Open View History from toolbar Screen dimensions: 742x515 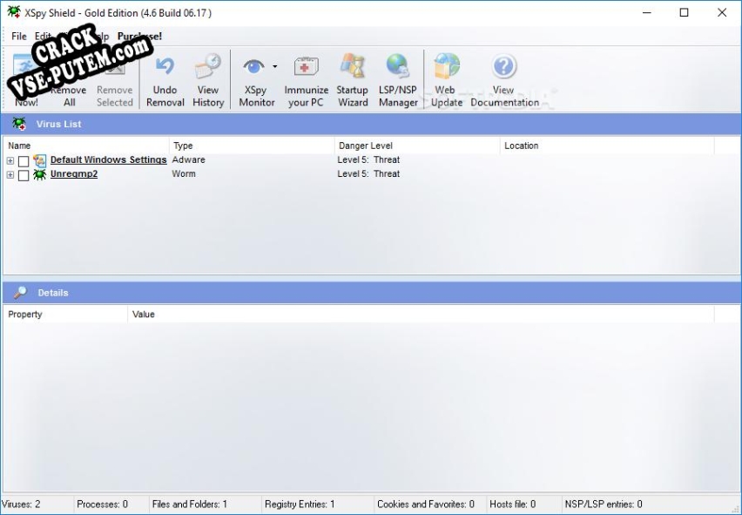(x=208, y=80)
